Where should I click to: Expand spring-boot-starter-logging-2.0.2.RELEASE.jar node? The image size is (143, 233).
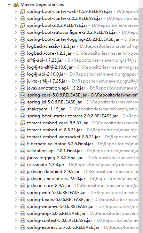[16, 39]
